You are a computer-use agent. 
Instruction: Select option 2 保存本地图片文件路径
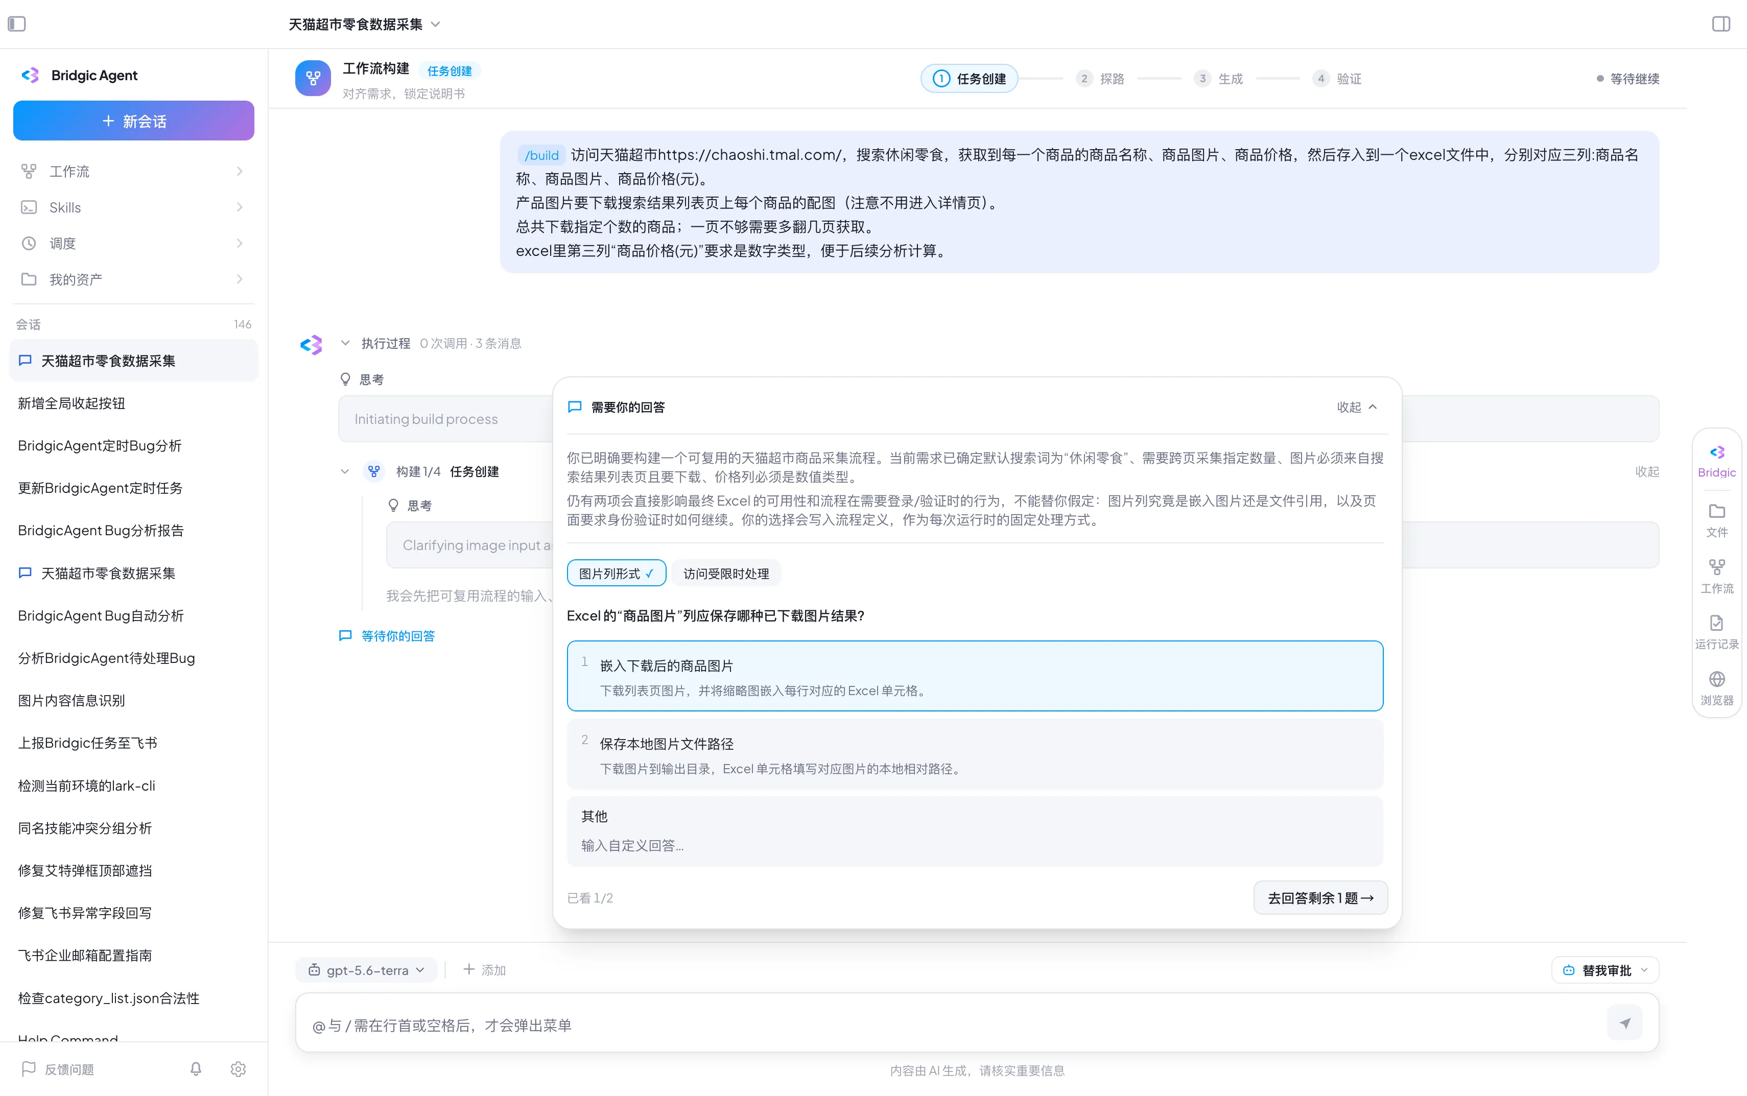tap(975, 754)
